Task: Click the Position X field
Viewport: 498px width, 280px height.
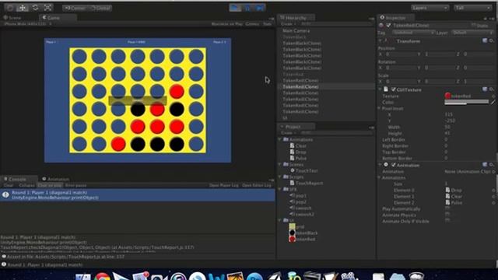Action: [x=400, y=54]
